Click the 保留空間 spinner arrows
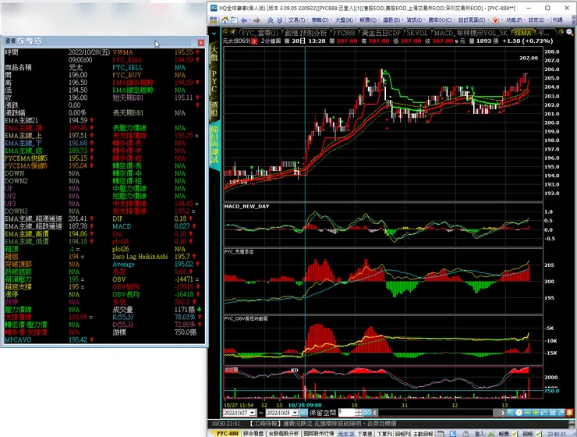Screen dimensions: 577x437 359,412
